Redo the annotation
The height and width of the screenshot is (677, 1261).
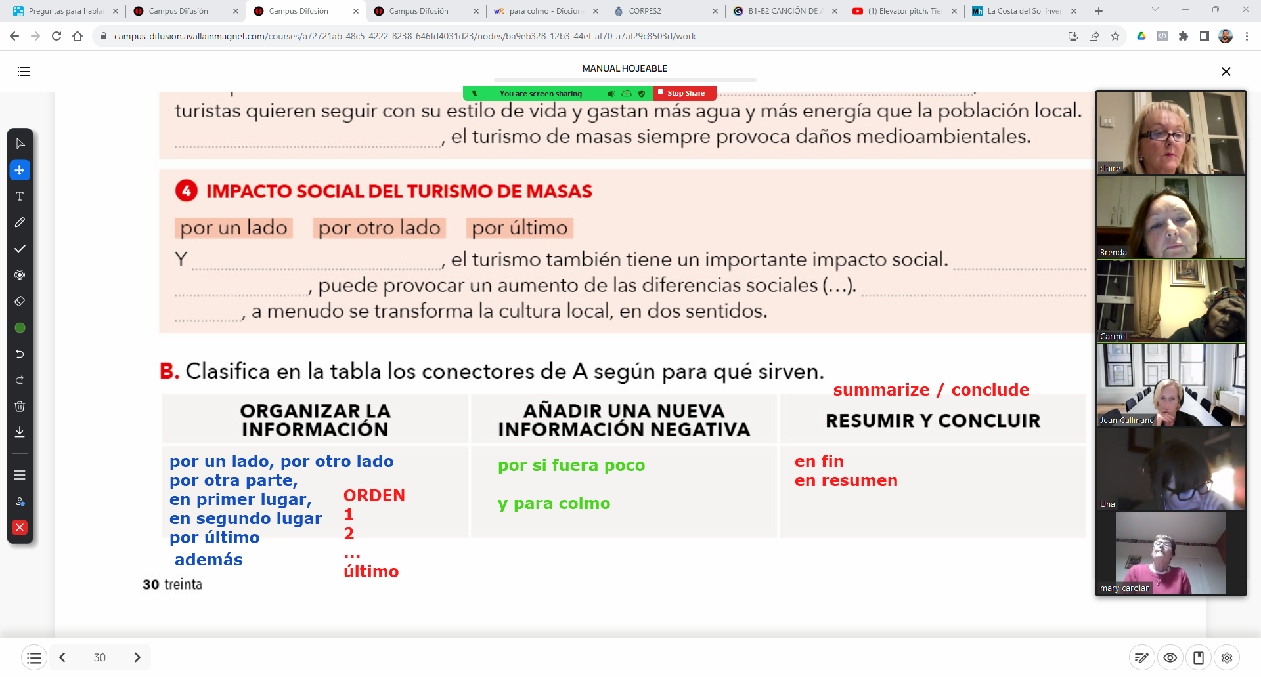(x=20, y=380)
